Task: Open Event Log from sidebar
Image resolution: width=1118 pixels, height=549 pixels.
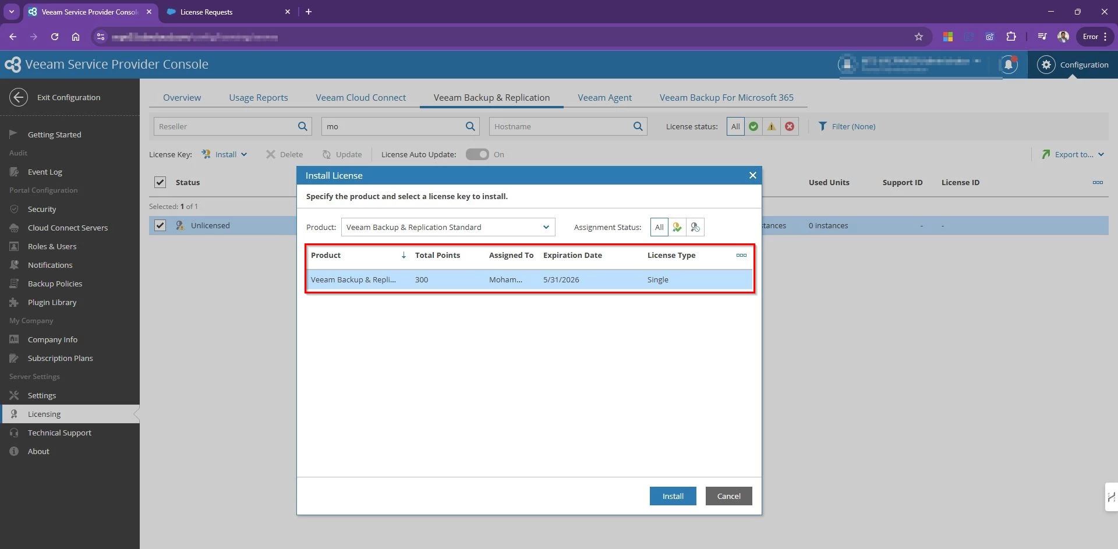Action: [x=45, y=172]
